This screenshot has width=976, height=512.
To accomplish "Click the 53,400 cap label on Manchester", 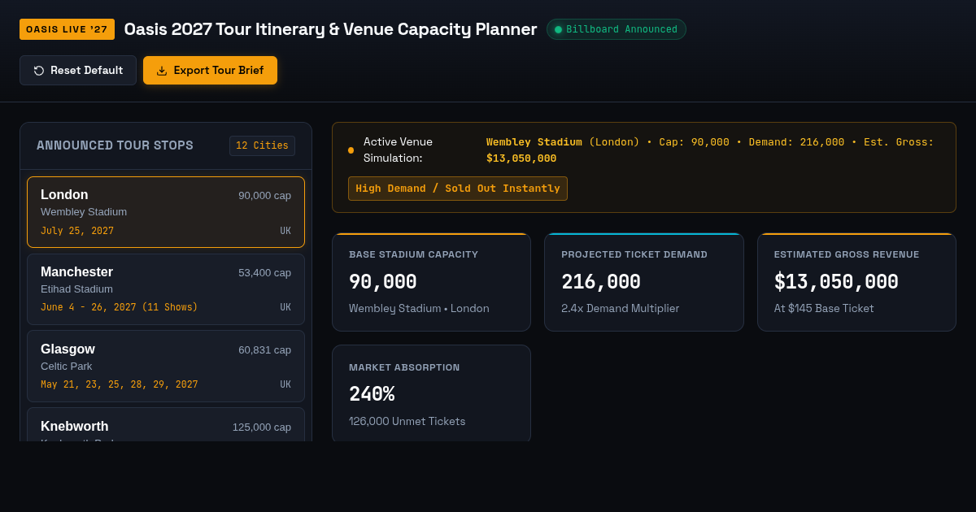I will click(264, 272).
